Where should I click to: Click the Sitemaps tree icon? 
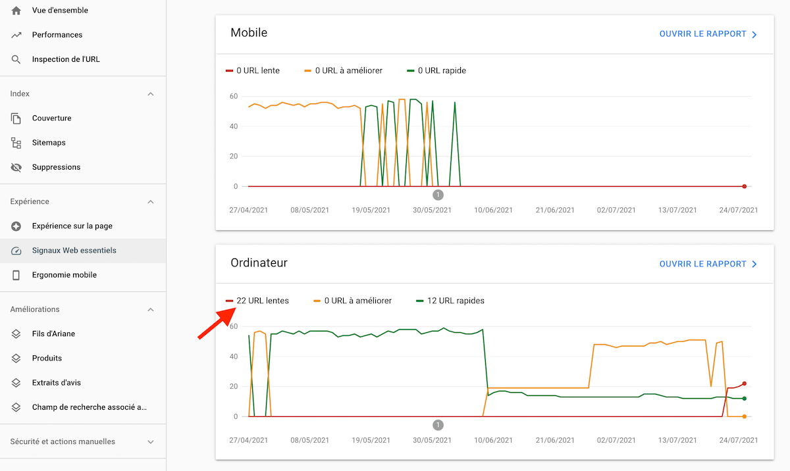pos(16,143)
